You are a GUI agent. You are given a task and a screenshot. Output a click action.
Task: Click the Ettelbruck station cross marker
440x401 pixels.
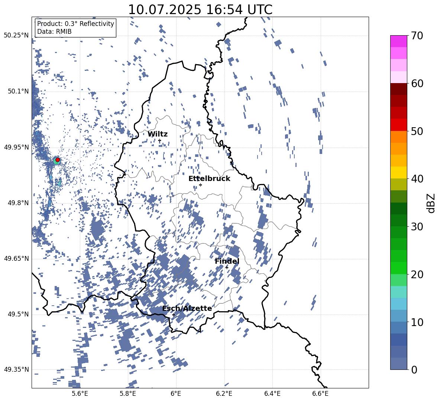coord(200,185)
